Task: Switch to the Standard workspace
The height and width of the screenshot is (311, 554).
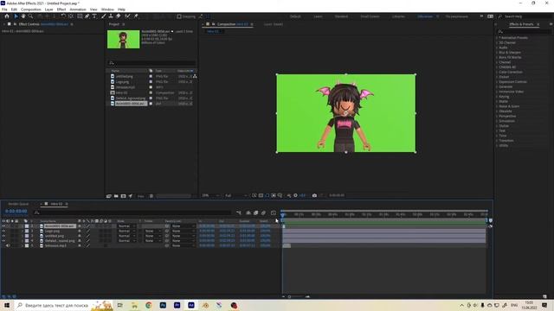Action: click(x=341, y=16)
